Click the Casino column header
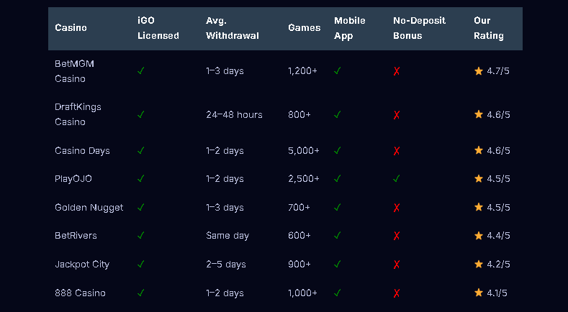 click(71, 28)
